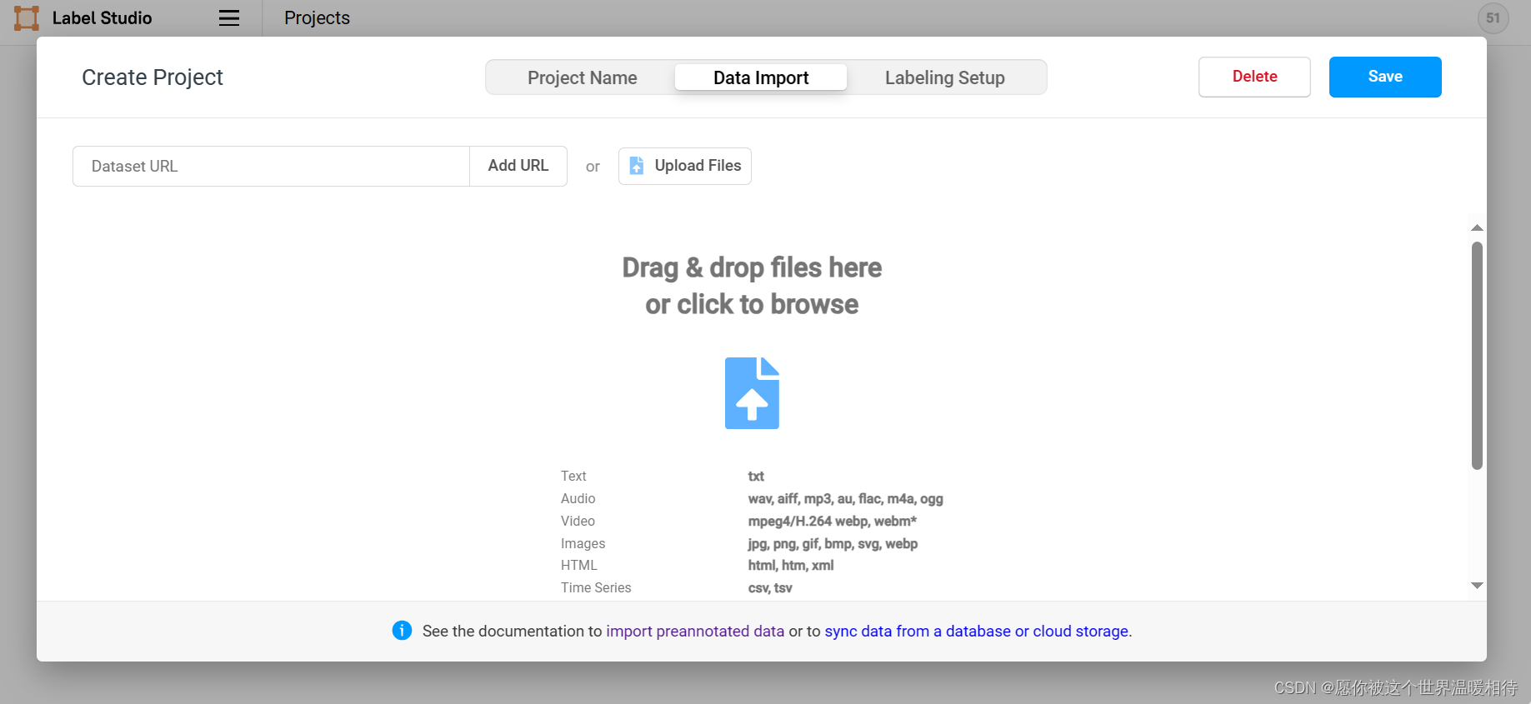Click the 'html, htm, xml' formats text
Image resolution: width=1531 pixels, height=704 pixels.
(x=790, y=565)
